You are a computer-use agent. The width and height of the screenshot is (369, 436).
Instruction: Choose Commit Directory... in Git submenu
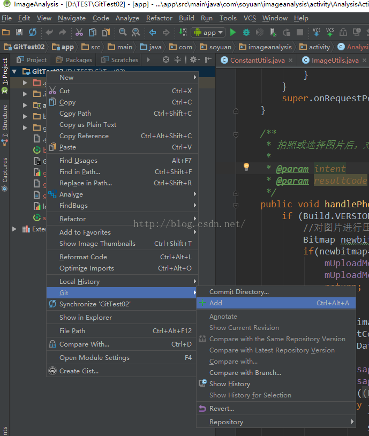click(276, 292)
